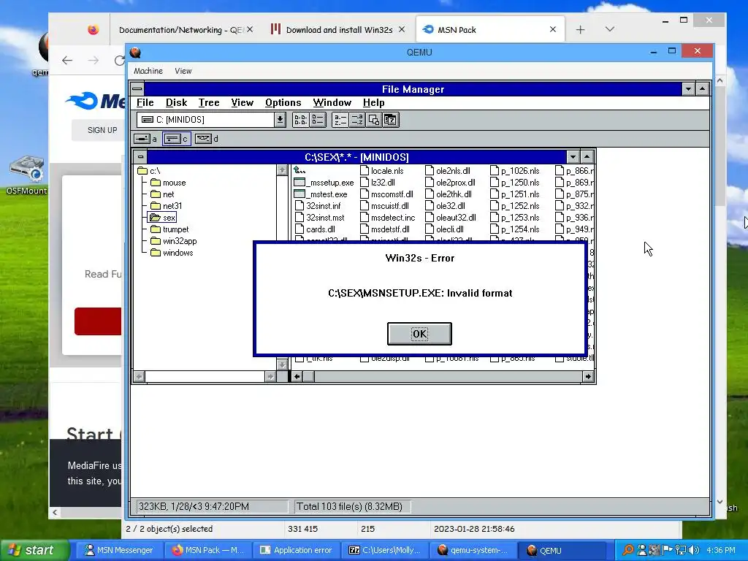Click the volume speaker tray icon

tap(694, 550)
